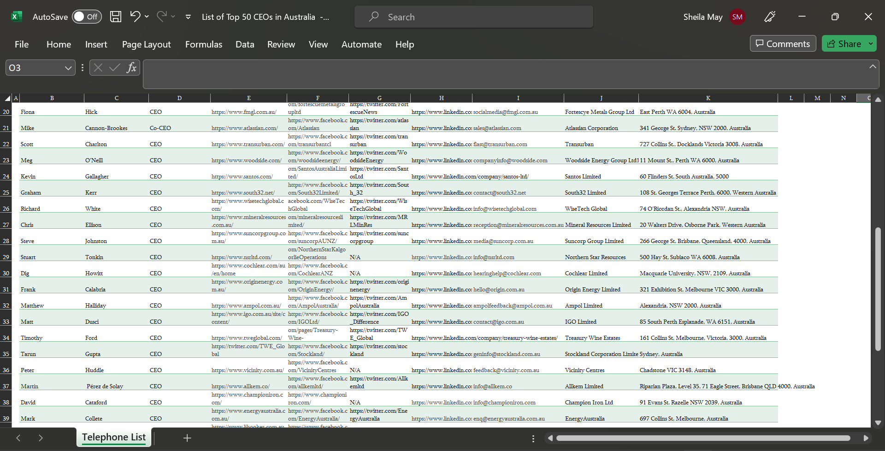Image resolution: width=885 pixels, height=451 pixels.
Task: Select the Formulas tab
Action: tap(204, 44)
